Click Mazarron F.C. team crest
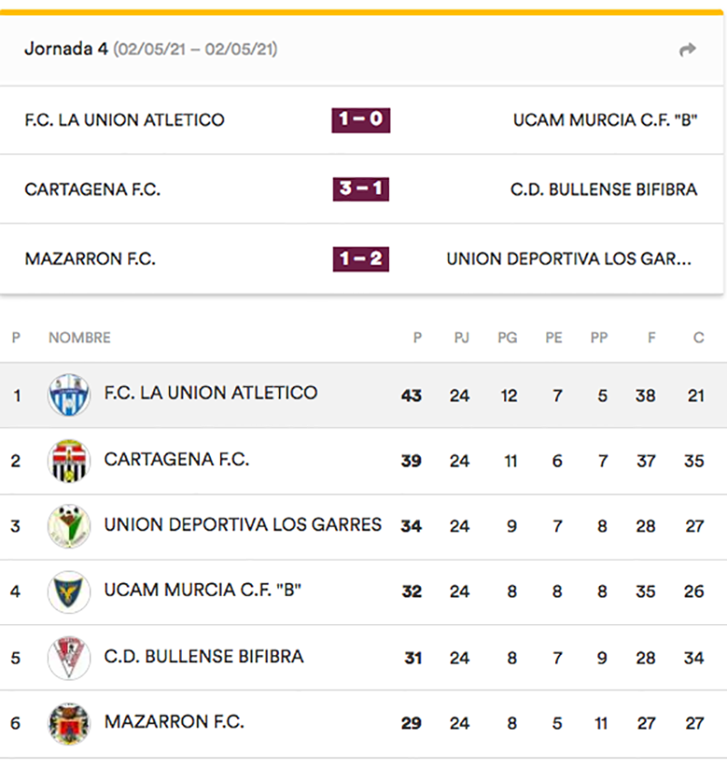727x765 pixels. (x=69, y=723)
